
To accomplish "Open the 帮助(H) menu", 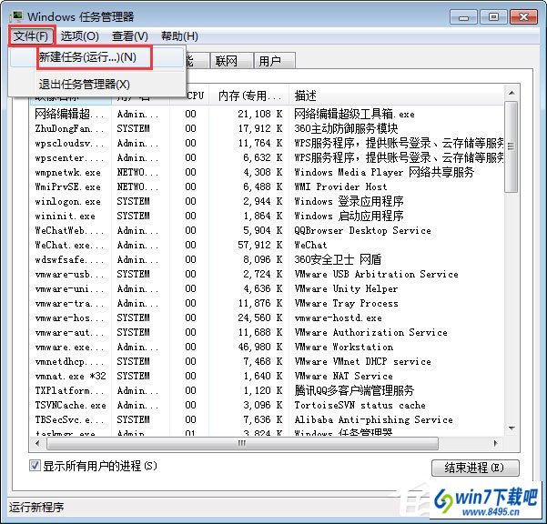I will 179,36.
